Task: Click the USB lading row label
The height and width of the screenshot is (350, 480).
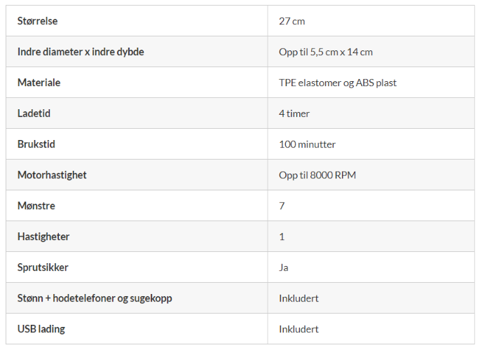Action: tap(41, 329)
